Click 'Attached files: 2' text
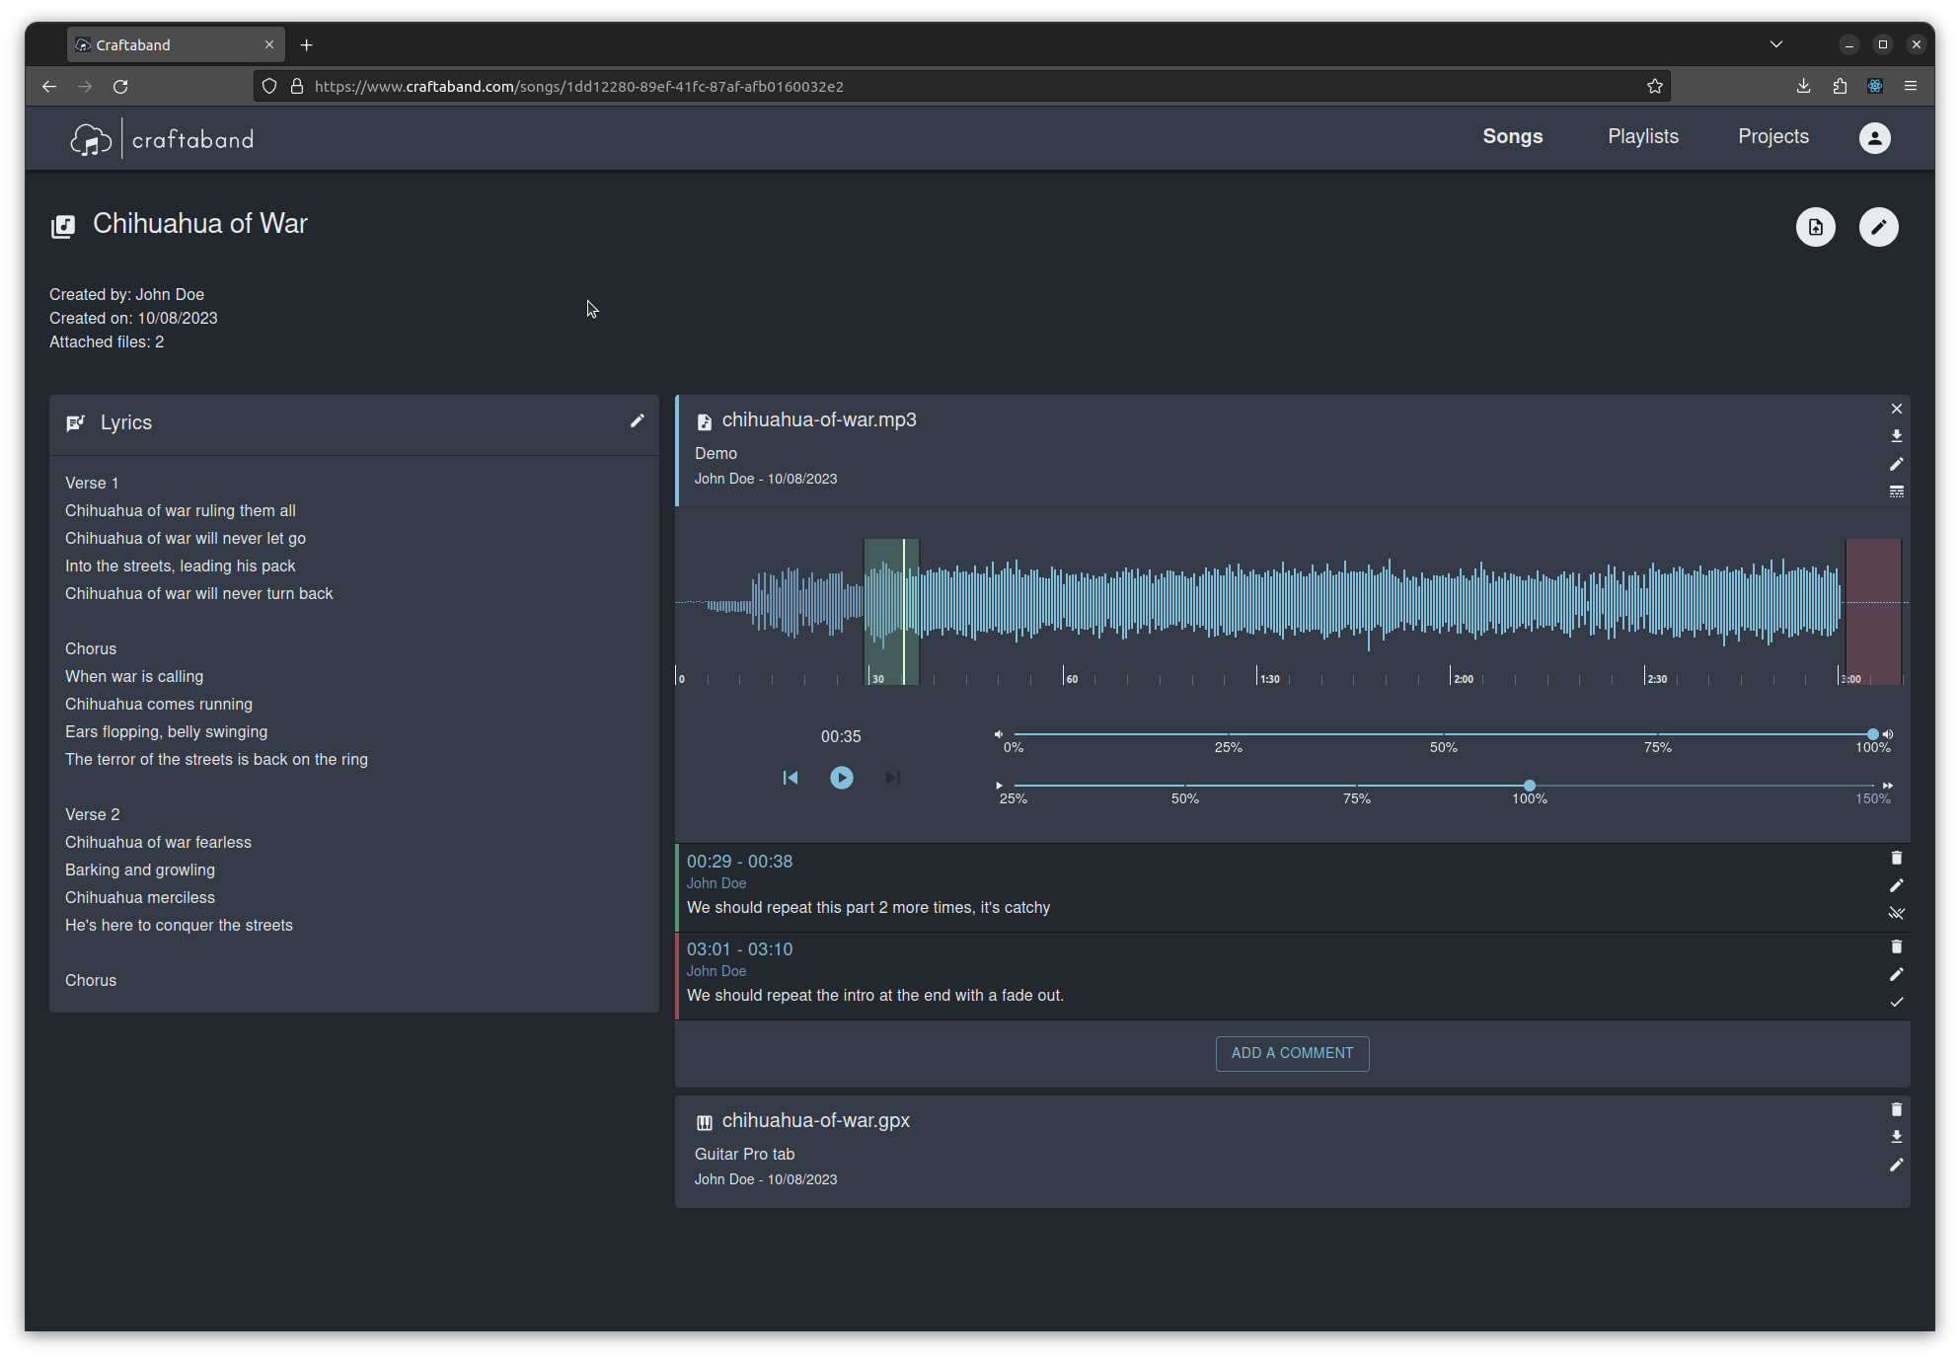1960x1359 pixels. tap(107, 342)
